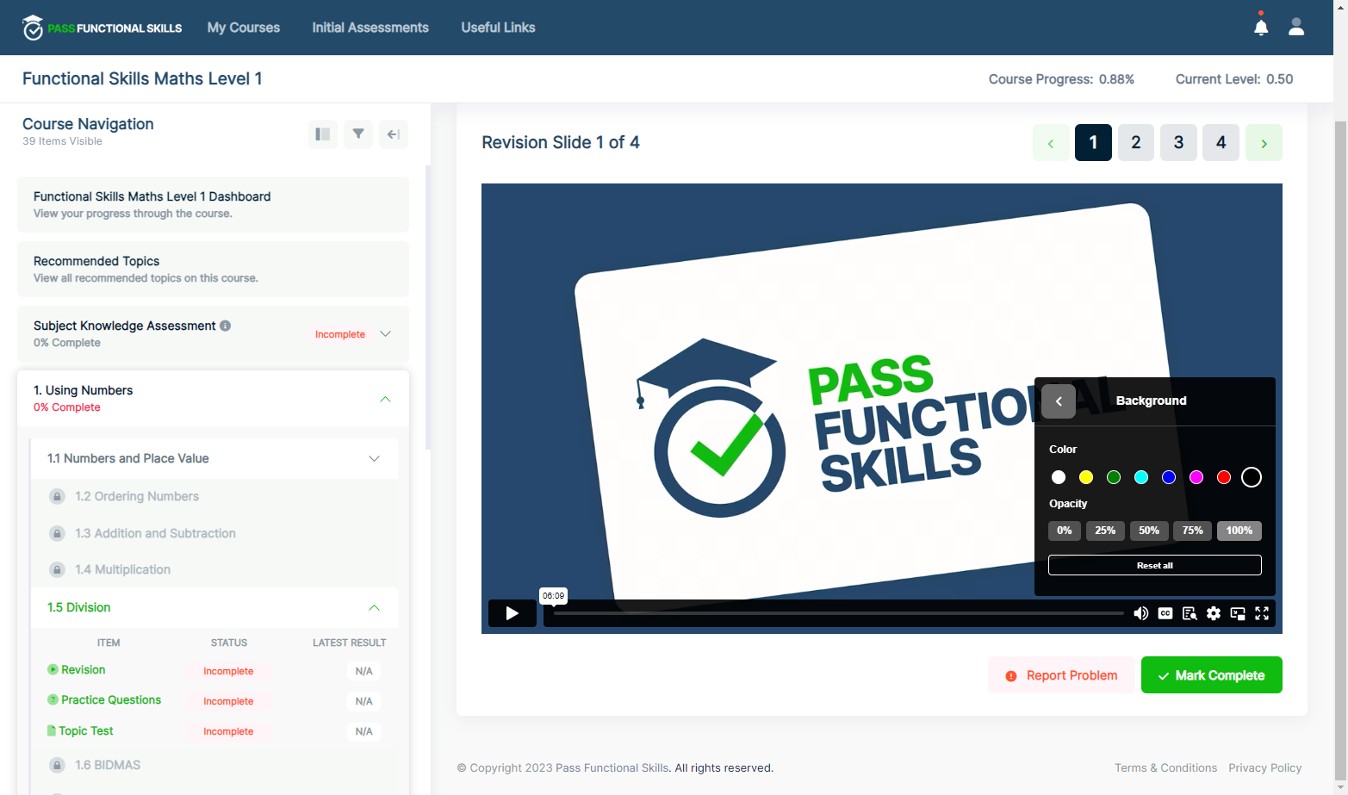The width and height of the screenshot is (1348, 795).
Task: Click the Pass Functional Skills logo
Action: [102, 28]
